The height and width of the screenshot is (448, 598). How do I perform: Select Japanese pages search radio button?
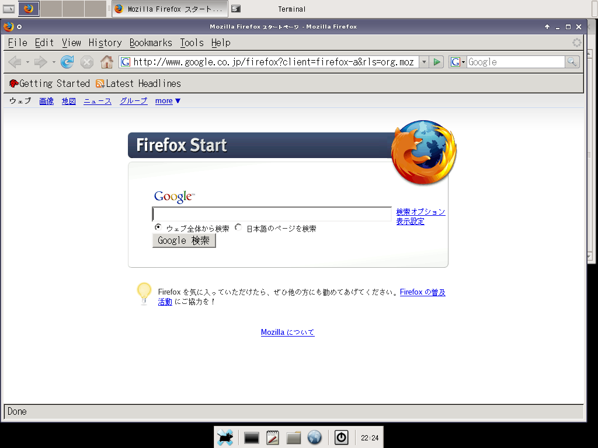[238, 228]
